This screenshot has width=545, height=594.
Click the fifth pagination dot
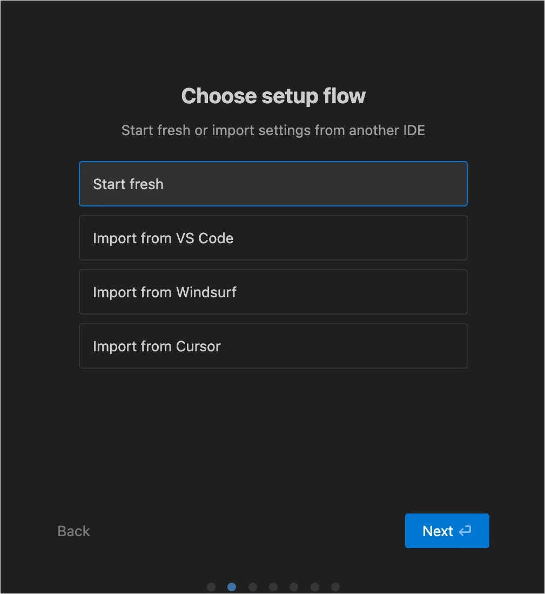[x=294, y=586]
